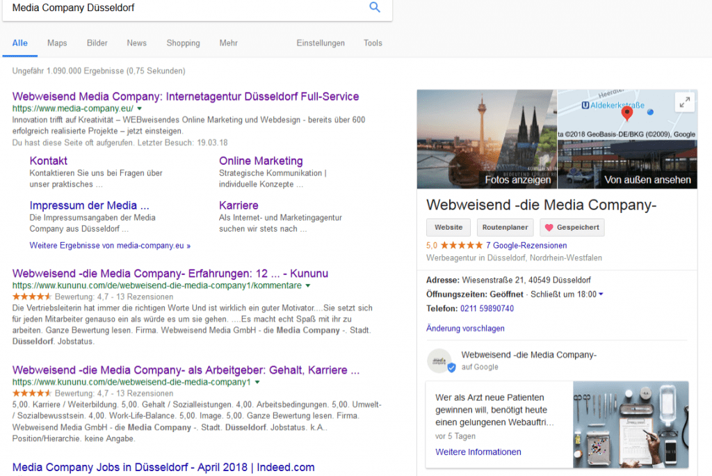Viewport: 712px width, 476px height.
Task: Open Einstellungen menu
Action: (321, 43)
